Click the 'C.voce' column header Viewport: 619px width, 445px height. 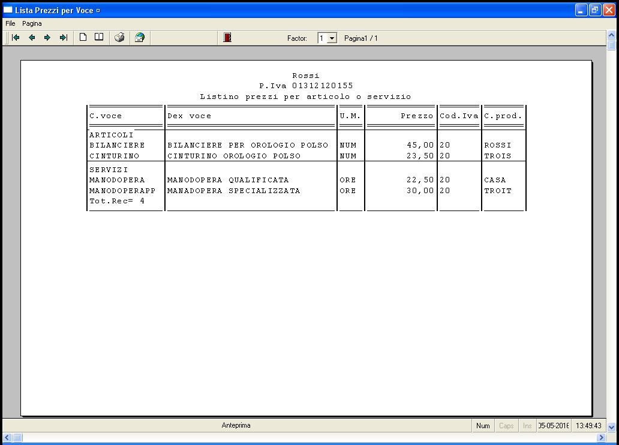[x=106, y=116]
